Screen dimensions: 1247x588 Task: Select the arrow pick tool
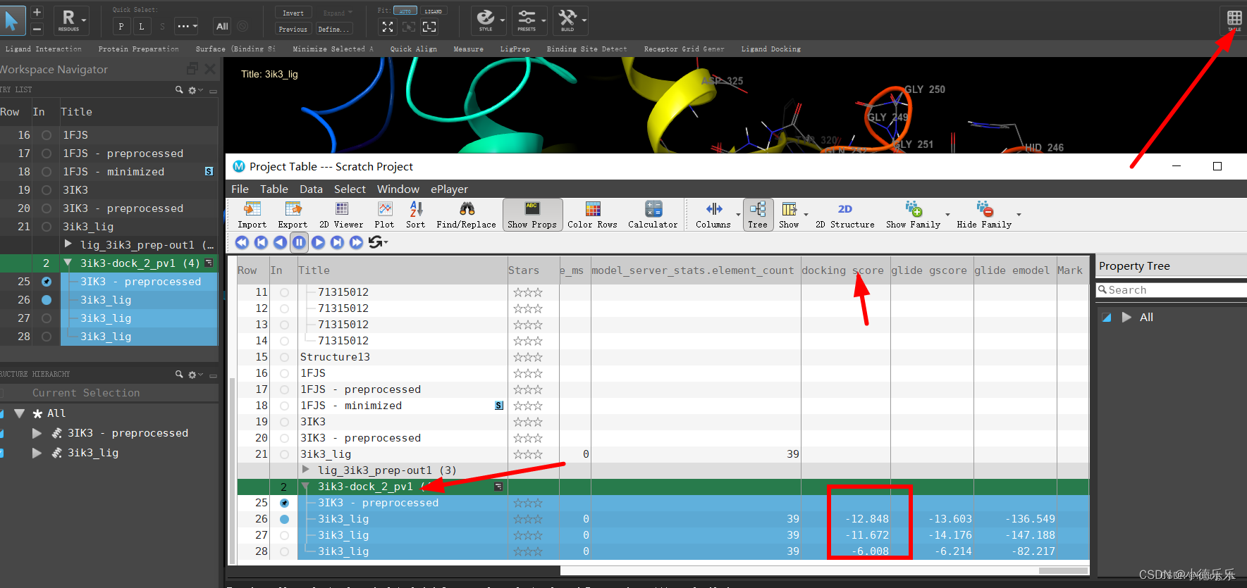pos(12,20)
